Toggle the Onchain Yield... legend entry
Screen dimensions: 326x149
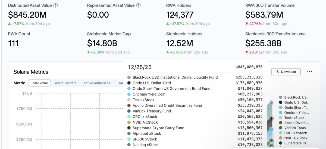(294, 112)
